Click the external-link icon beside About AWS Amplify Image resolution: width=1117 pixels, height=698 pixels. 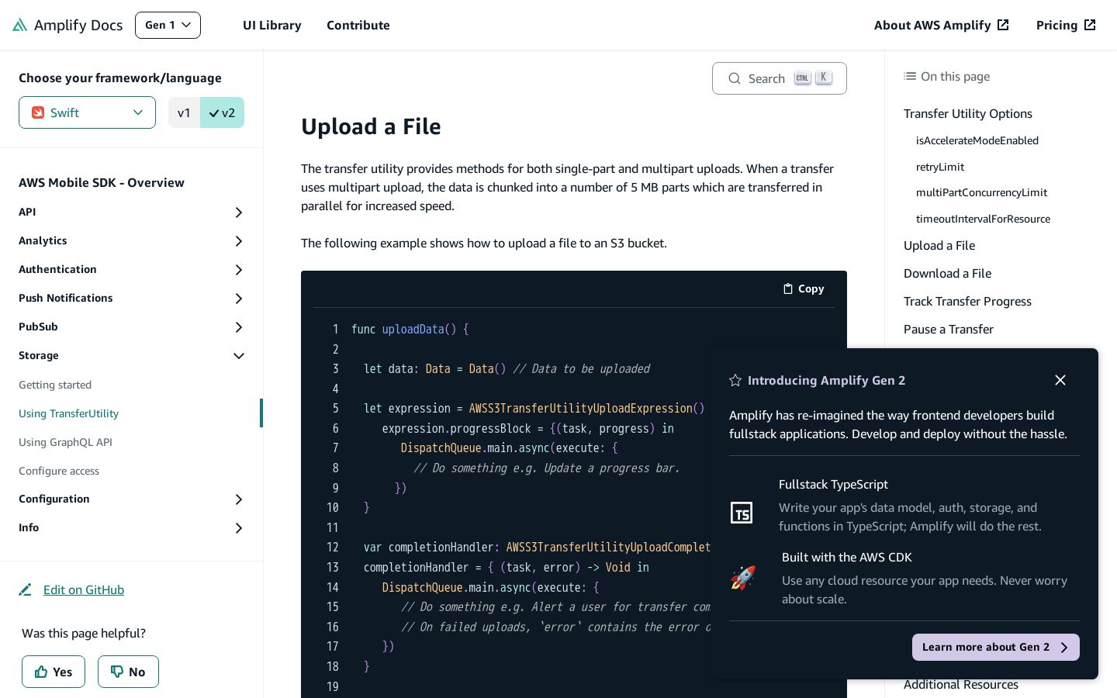1003,25
